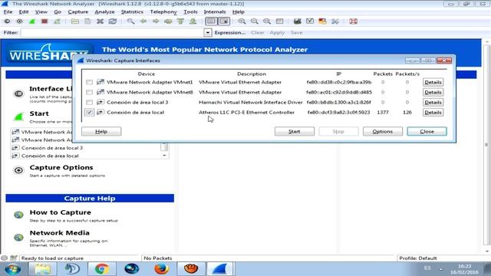Reset zoom to normal size icon

point(267,21)
